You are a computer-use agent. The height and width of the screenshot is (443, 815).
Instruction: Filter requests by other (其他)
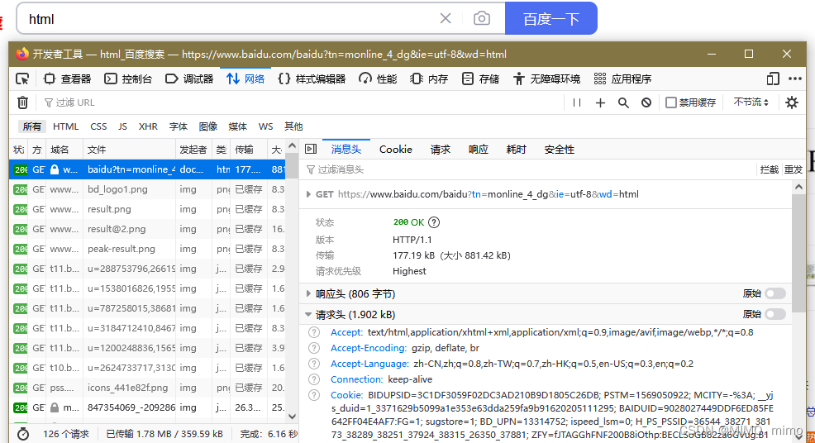[x=293, y=126]
